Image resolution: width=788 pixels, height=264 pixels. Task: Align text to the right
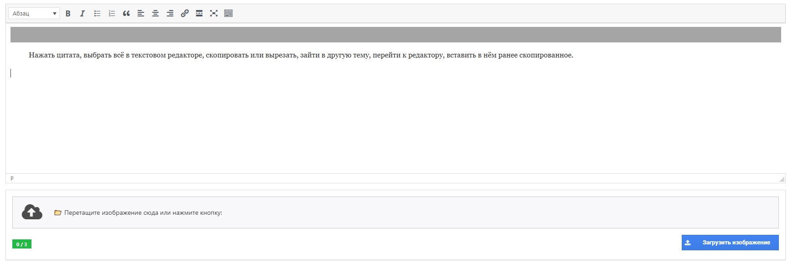[170, 14]
